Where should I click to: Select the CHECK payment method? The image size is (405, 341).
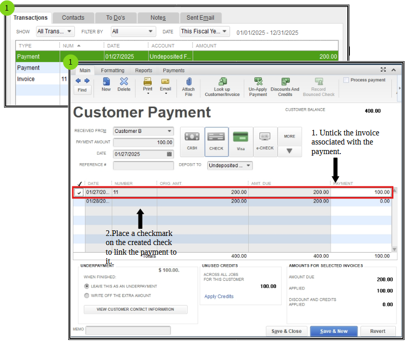(x=216, y=141)
